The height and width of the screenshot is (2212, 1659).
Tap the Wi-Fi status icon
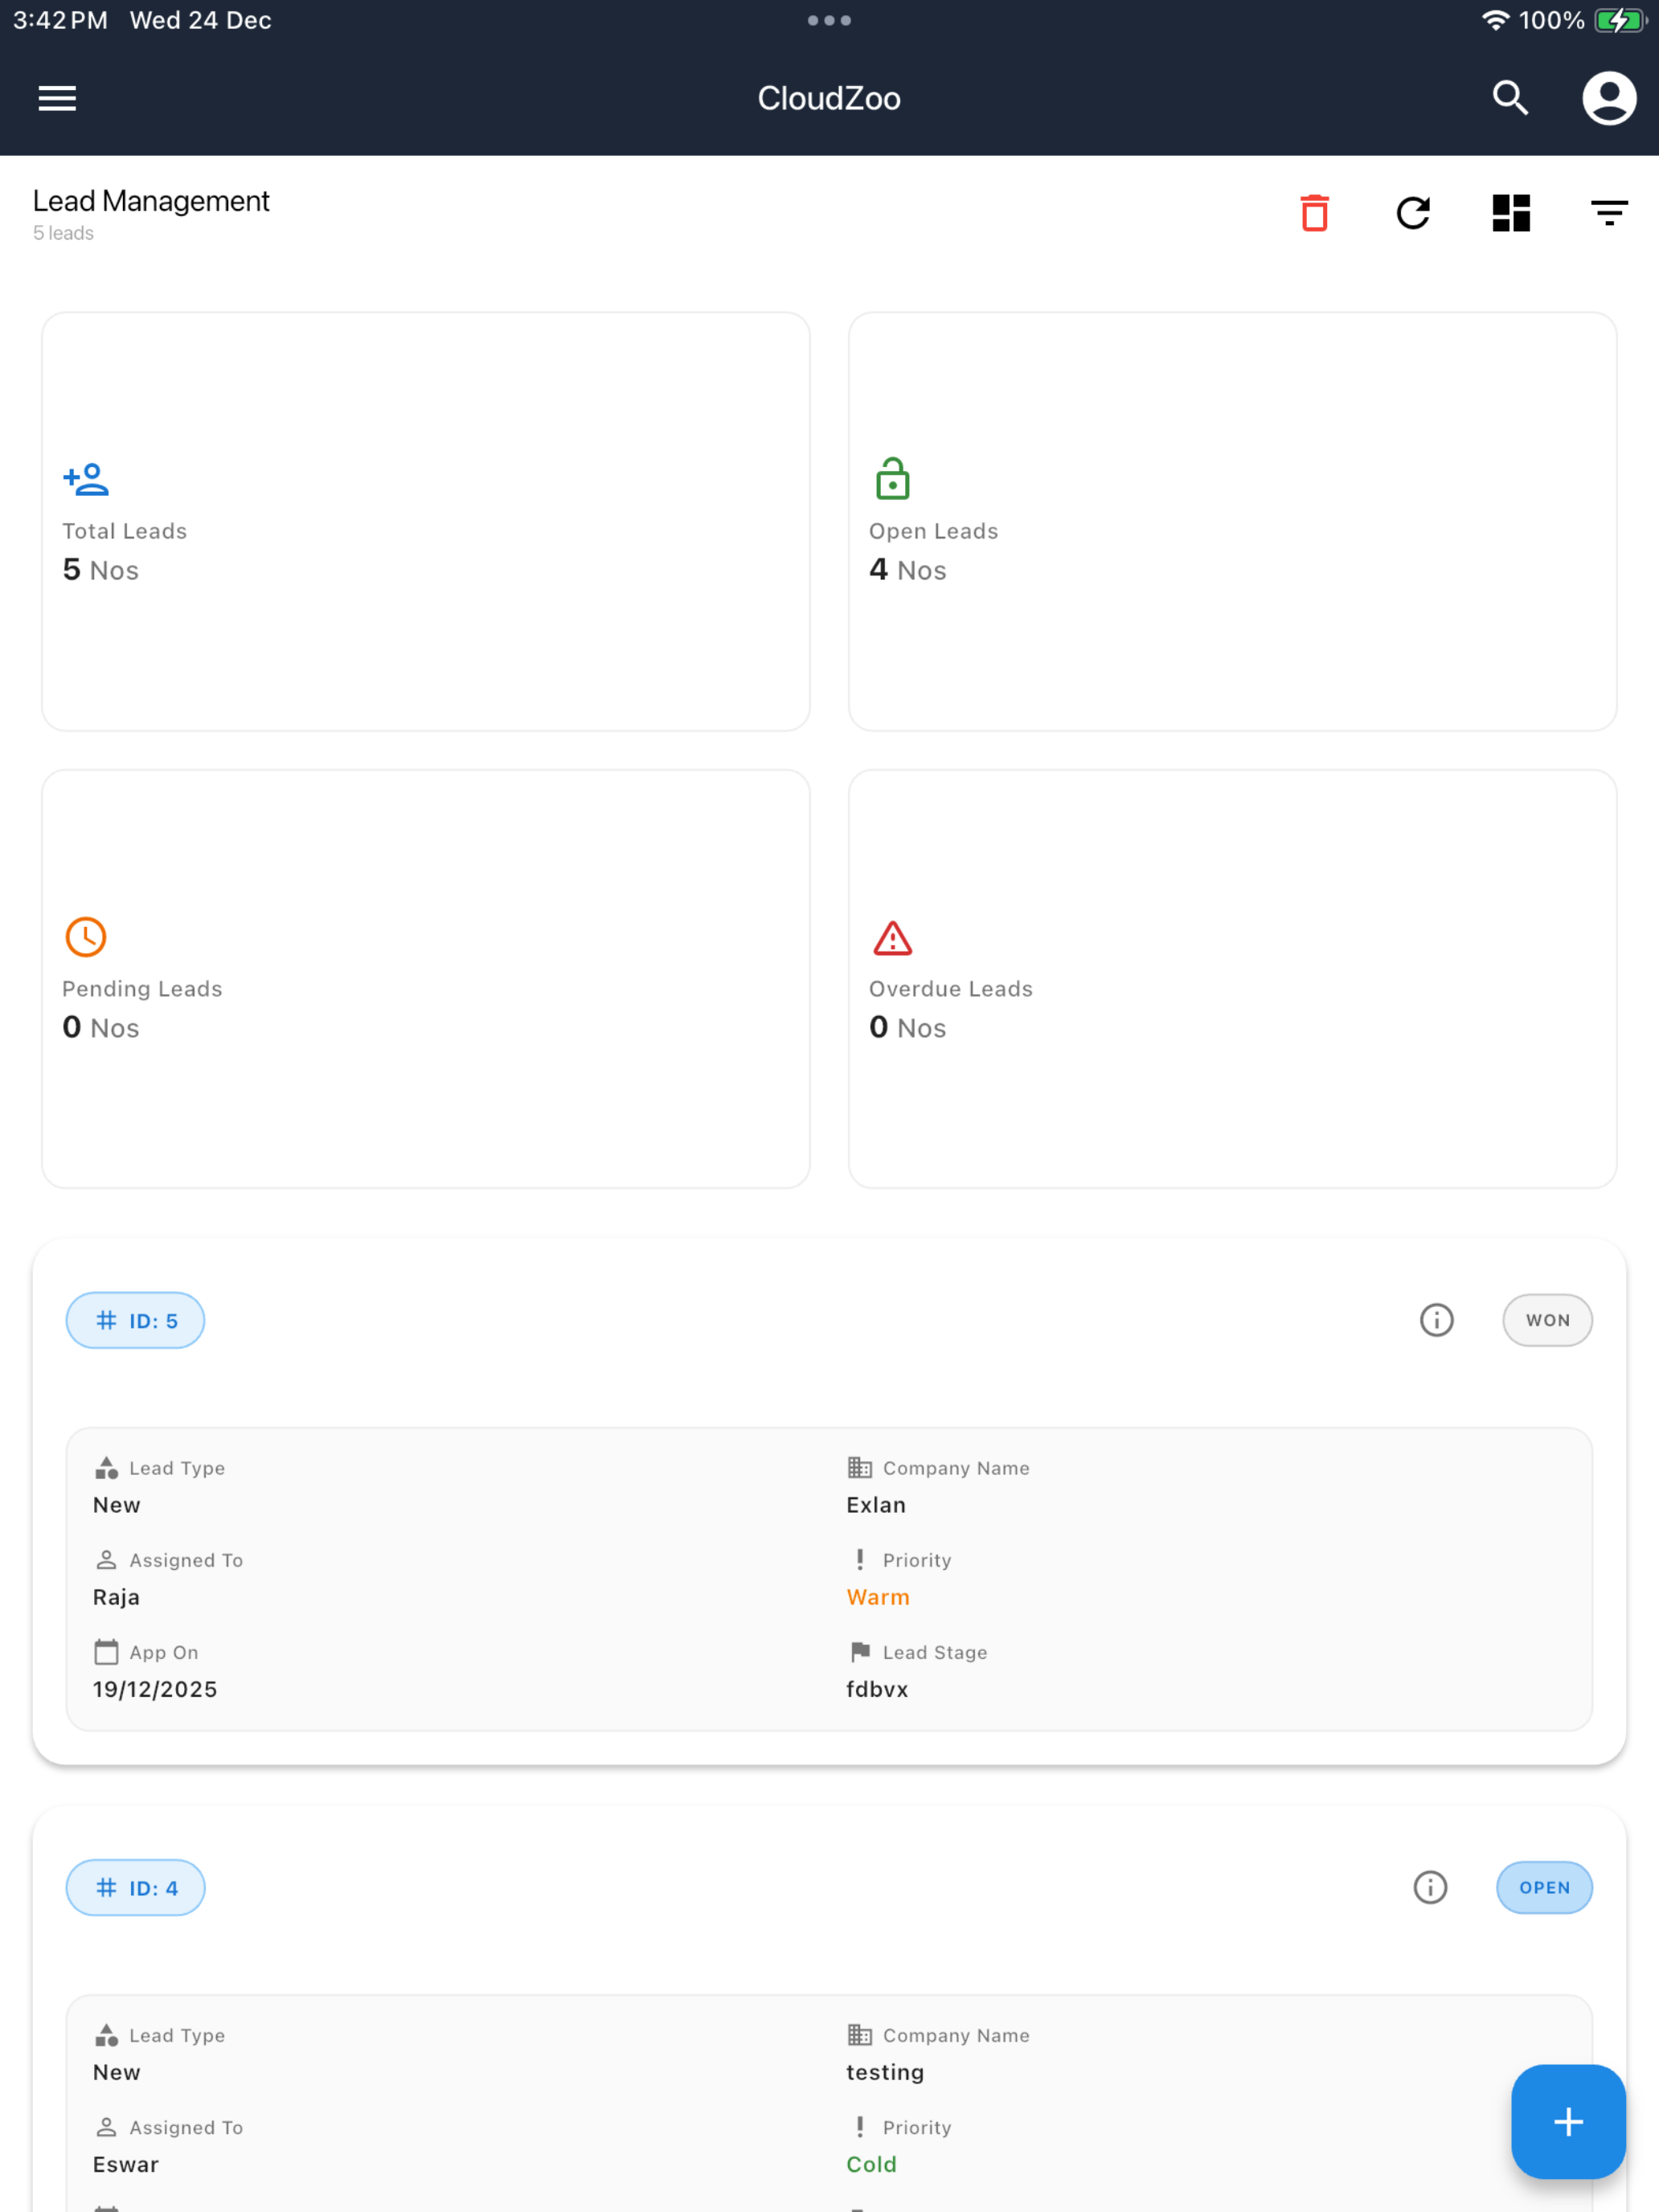(x=1495, y=20)
